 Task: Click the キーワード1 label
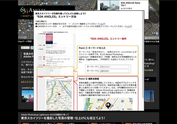[x=93, y=67]
